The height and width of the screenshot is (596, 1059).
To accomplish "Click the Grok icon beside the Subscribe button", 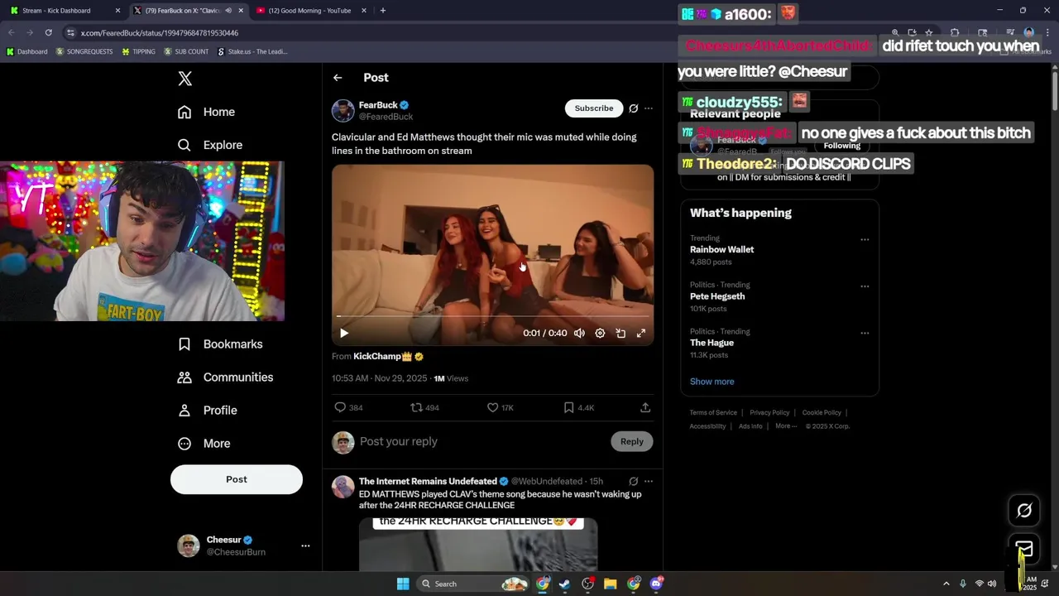I will click(x=634, y=108).
